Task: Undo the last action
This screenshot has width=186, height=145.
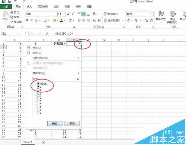Action: [x=16, y=1]
